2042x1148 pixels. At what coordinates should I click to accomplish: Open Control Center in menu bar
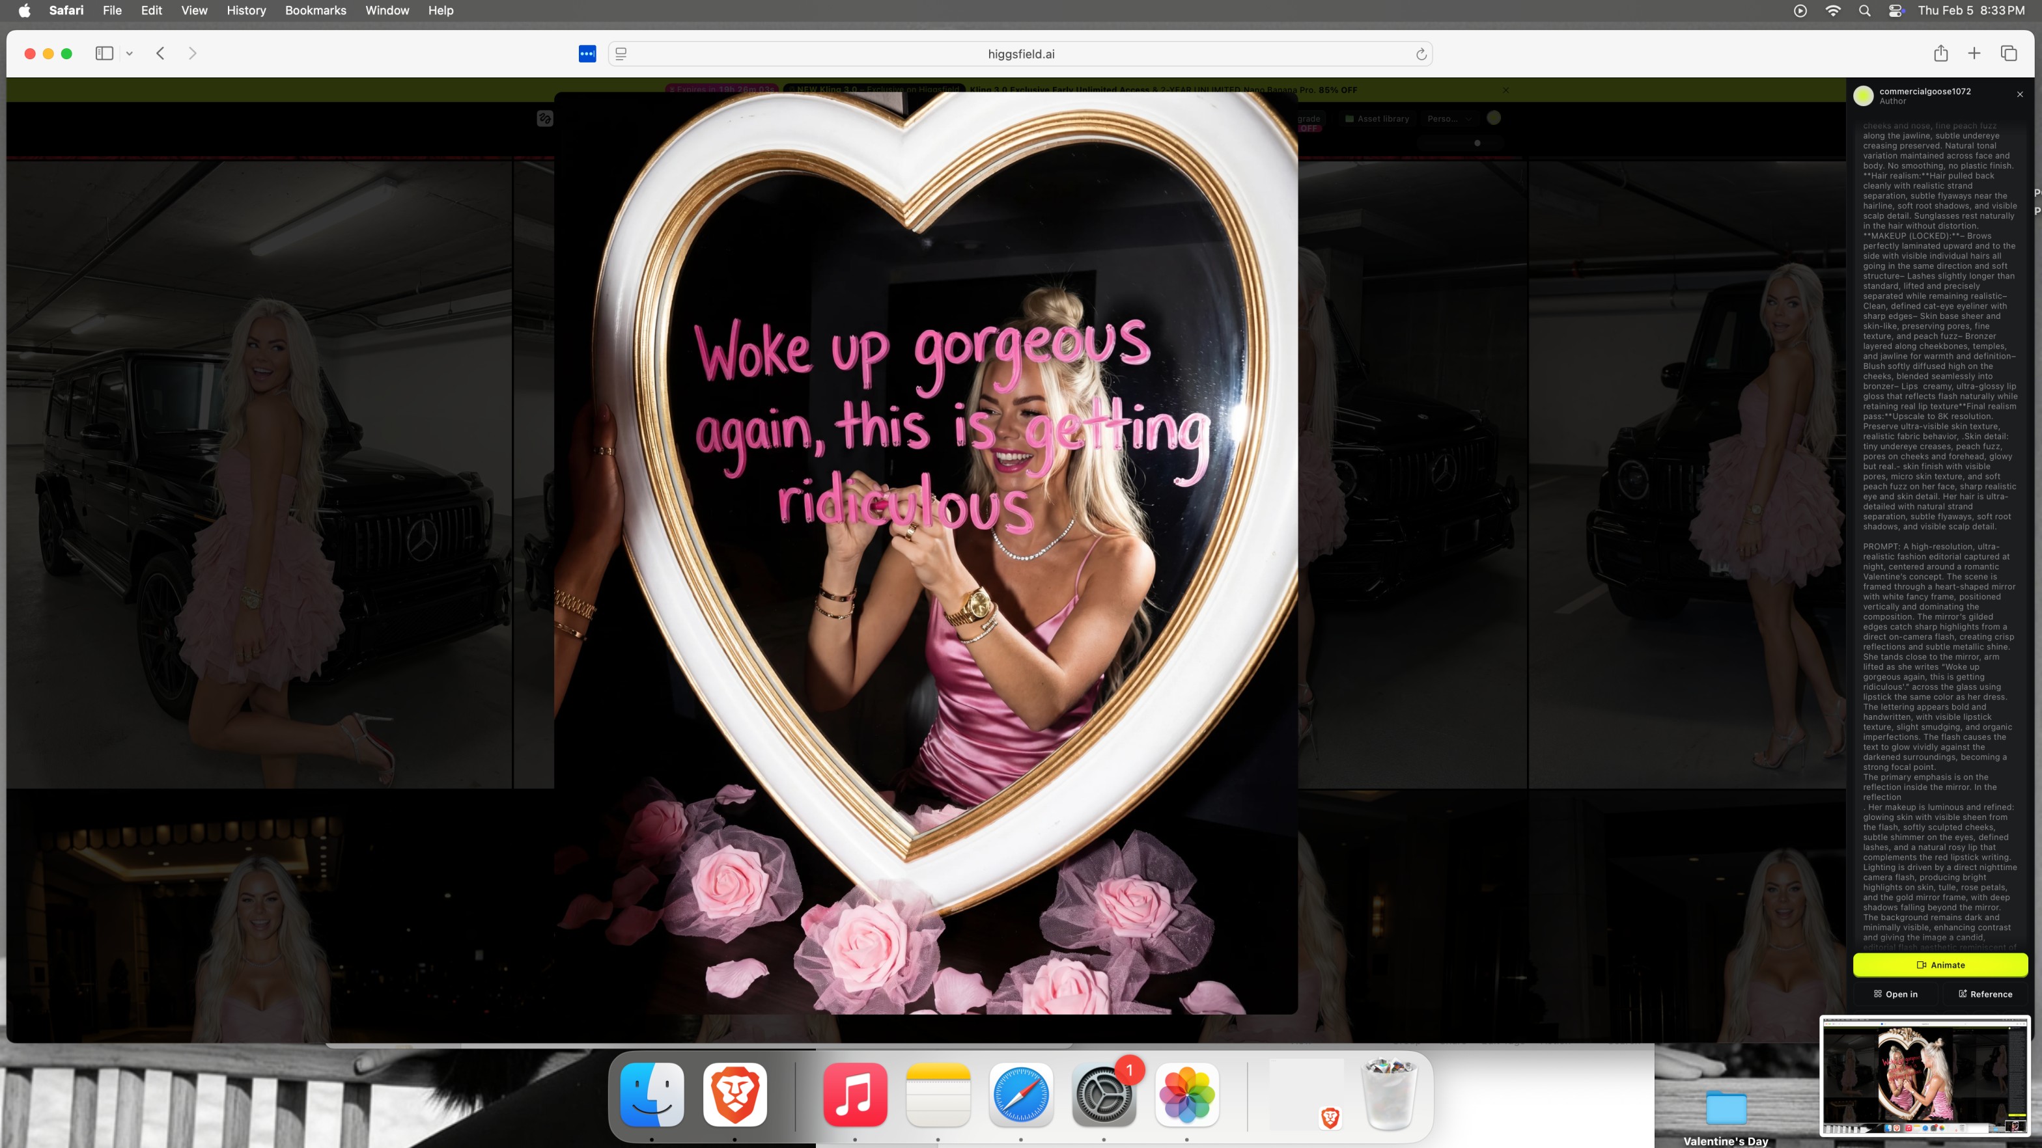pos(1895,10)
